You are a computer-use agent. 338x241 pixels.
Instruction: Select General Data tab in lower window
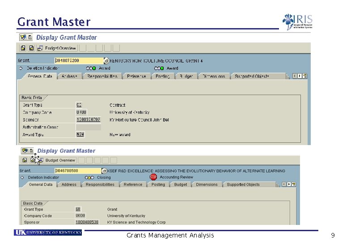(x=41, y=184)
